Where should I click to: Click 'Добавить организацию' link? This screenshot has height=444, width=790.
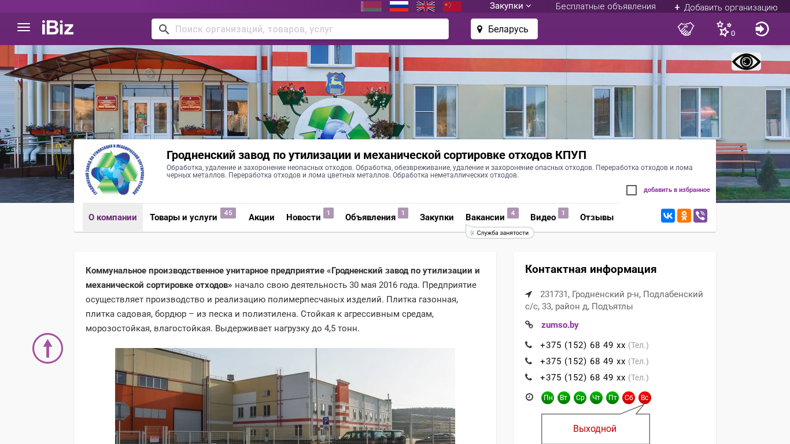(x=726, y=7)
